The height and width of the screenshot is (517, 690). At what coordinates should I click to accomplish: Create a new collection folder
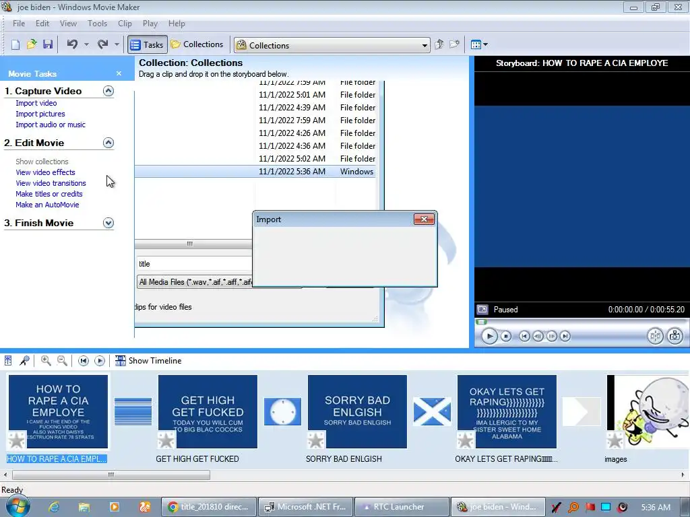[x=455, y=44]
